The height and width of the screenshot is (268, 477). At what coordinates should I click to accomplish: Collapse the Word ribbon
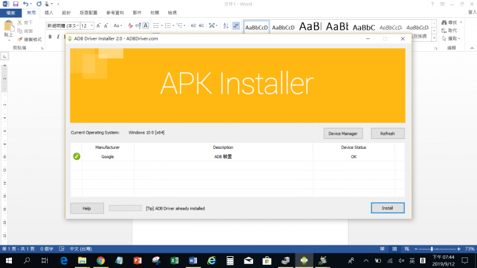tap(472, 48)
